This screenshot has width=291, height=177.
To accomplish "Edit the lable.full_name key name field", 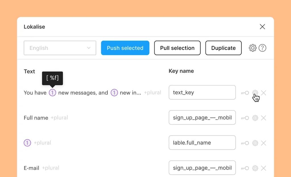I will [x=202, y=143].
